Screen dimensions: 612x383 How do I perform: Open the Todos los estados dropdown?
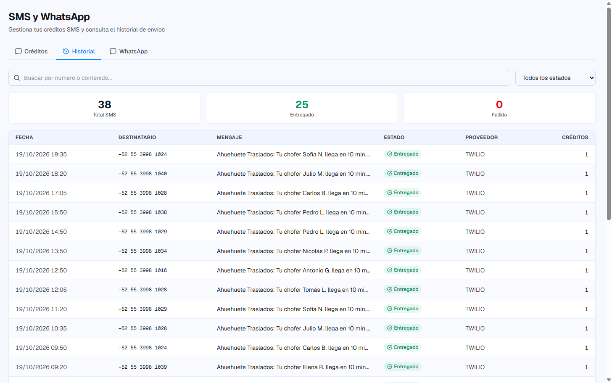(555, 78)
